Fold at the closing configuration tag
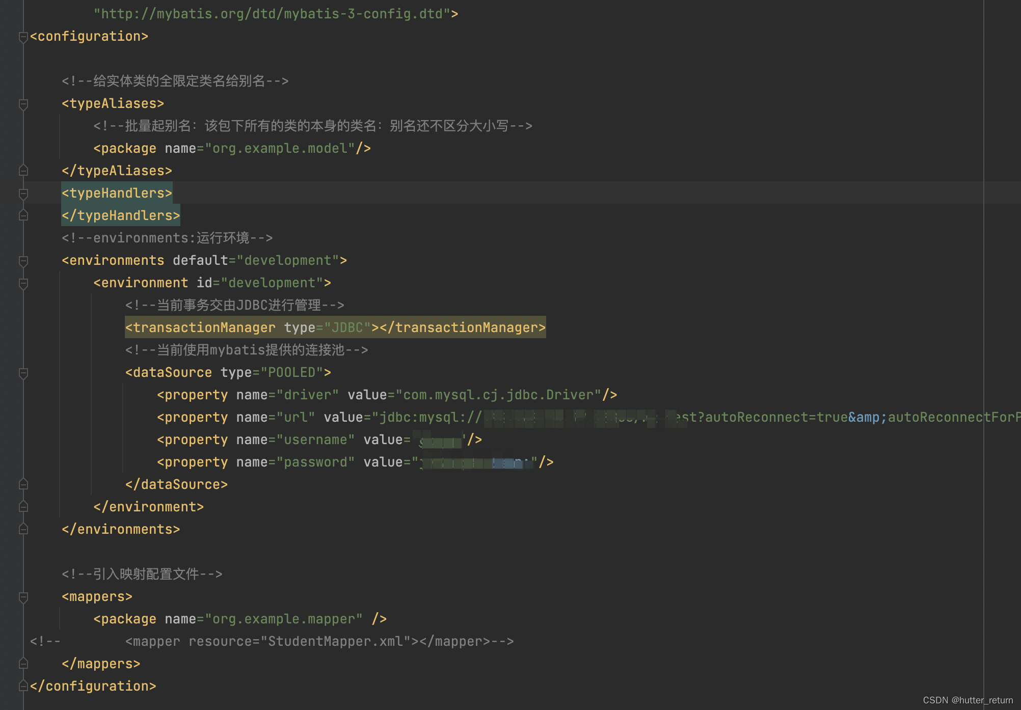This screenshot has height=710, width=1021. (x=23, y=686)
